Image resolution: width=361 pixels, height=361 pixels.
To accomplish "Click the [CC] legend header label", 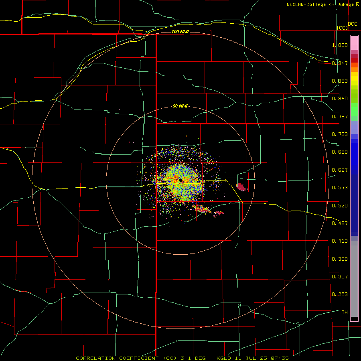I will coord(343,28).
